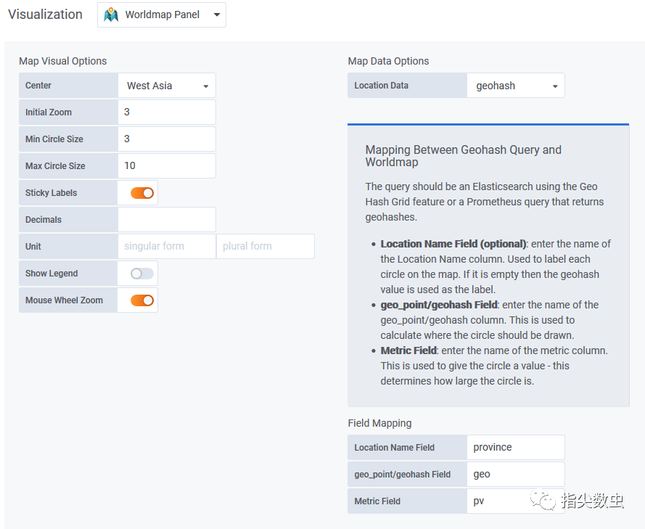Expand the Center dropdown set to West Asia

[167, 86]
